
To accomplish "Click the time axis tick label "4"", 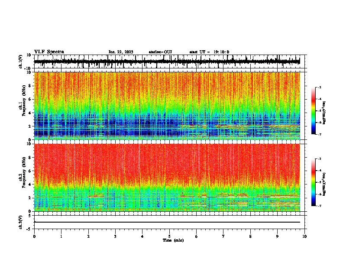I will 142,236.
